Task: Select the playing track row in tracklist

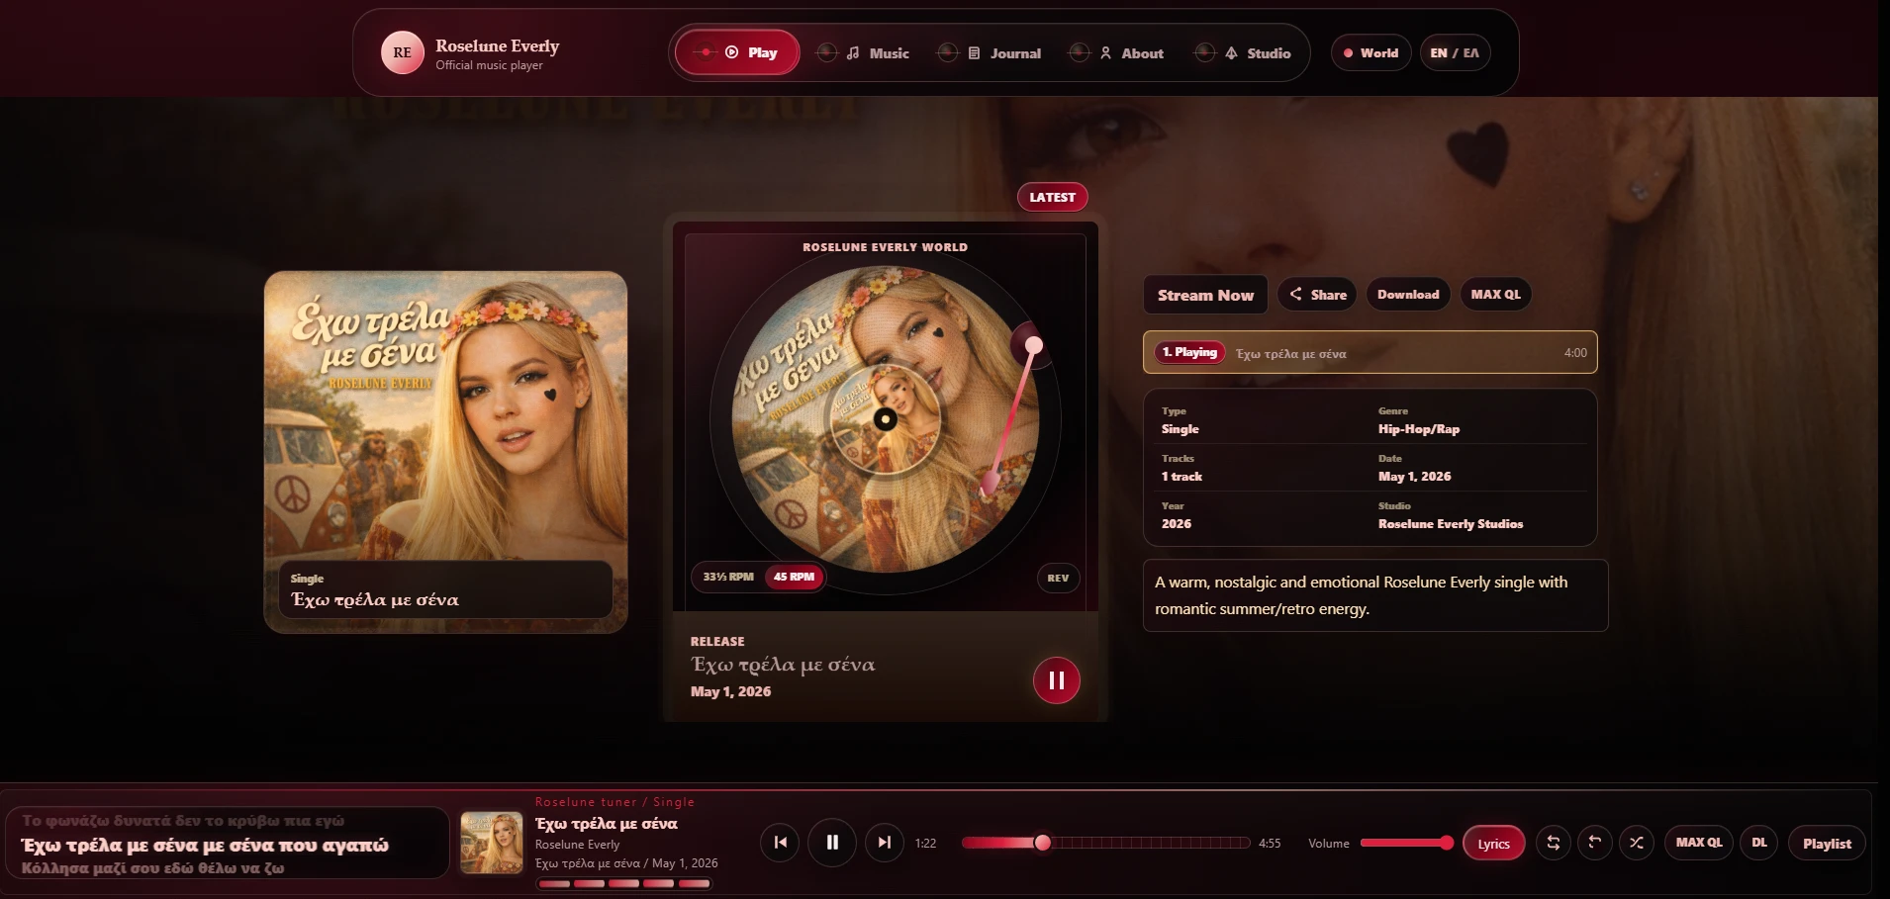Action: point(1370,352)
